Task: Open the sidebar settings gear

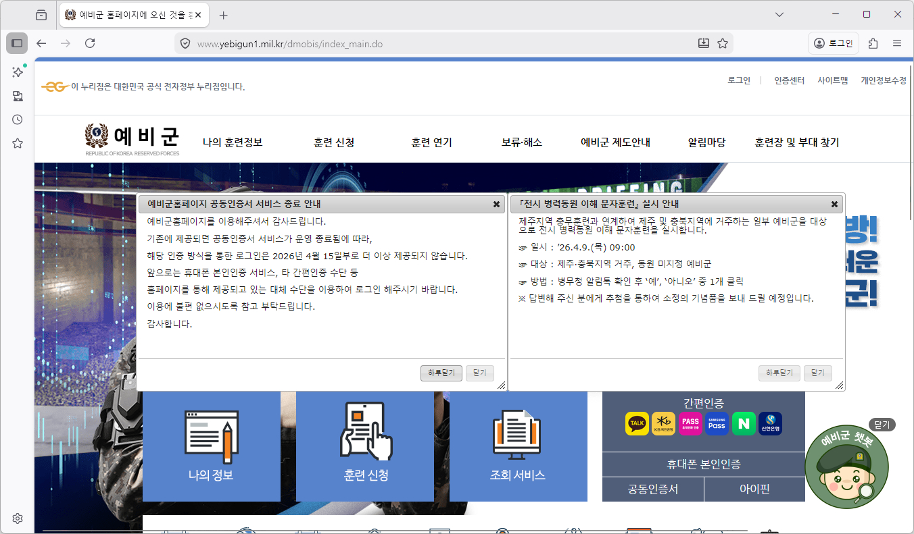Action: 18,518
